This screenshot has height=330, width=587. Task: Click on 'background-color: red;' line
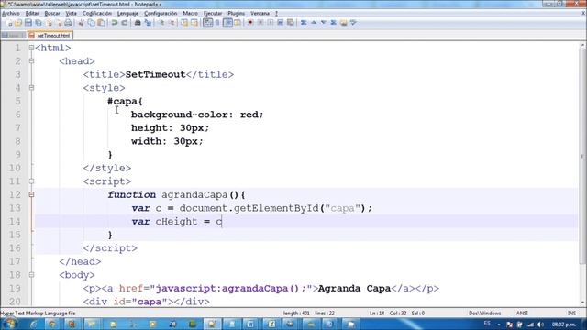click(197, 115)
